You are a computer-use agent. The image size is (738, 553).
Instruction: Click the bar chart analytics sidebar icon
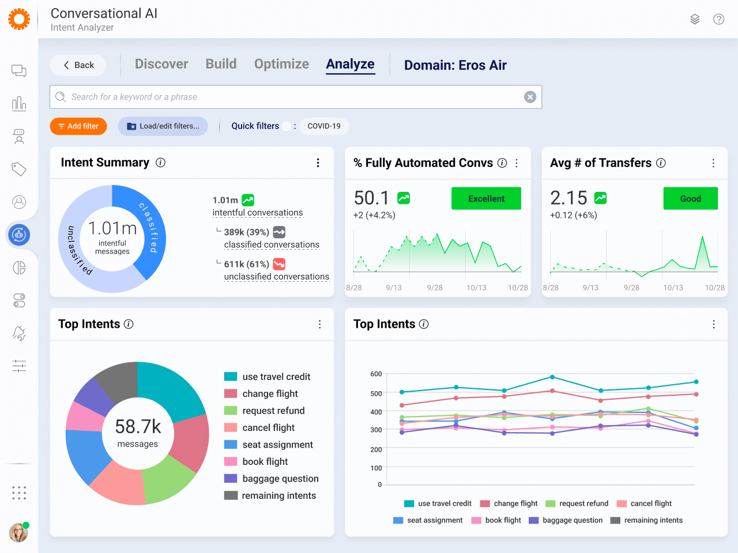click(19, 104)
